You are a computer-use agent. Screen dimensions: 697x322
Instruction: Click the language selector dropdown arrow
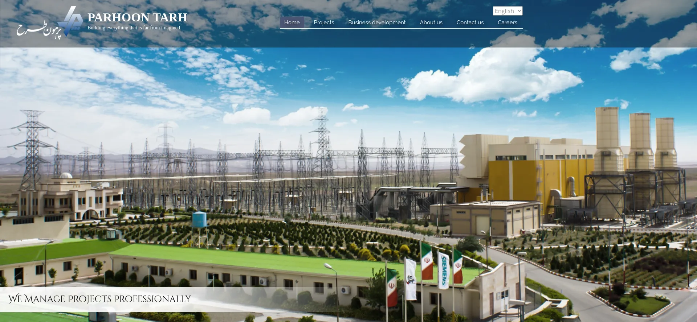click(x=519, y=11)
